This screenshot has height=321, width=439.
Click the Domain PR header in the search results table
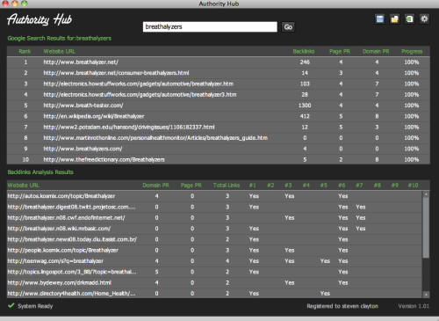click(x=376, y=51)
